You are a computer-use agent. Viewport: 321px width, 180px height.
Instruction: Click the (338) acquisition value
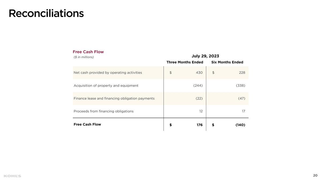[240, 86]
